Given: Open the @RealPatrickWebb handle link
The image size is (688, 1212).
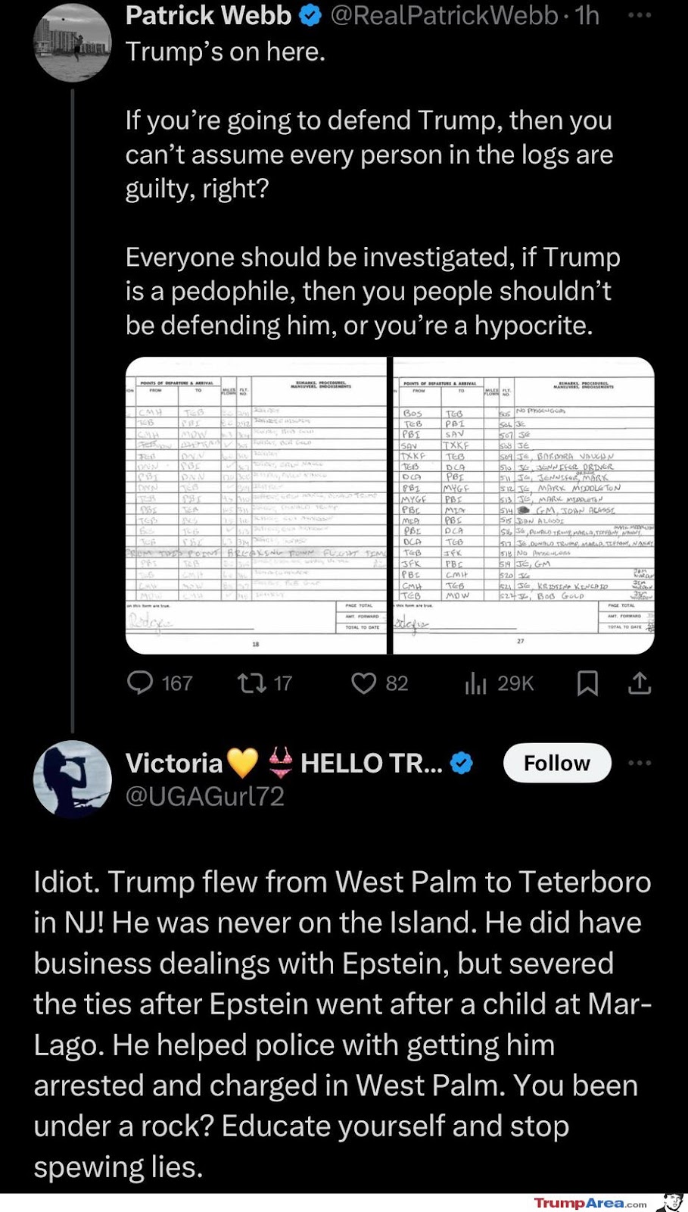Looking at the screenshot, I should click(444, 16).
